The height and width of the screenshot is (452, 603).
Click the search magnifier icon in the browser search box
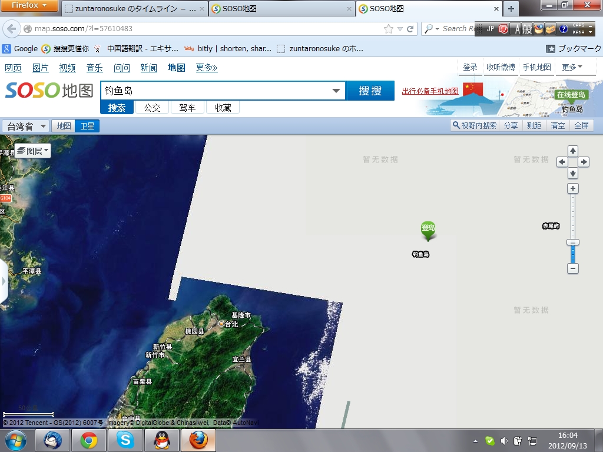[x=429, y=29]
